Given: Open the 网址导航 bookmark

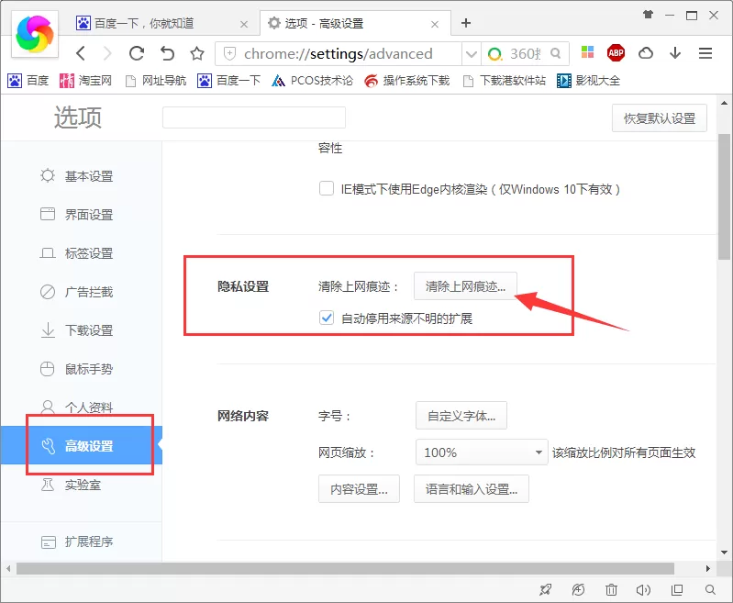Looking at the screenshot, I should pos(156,81).
